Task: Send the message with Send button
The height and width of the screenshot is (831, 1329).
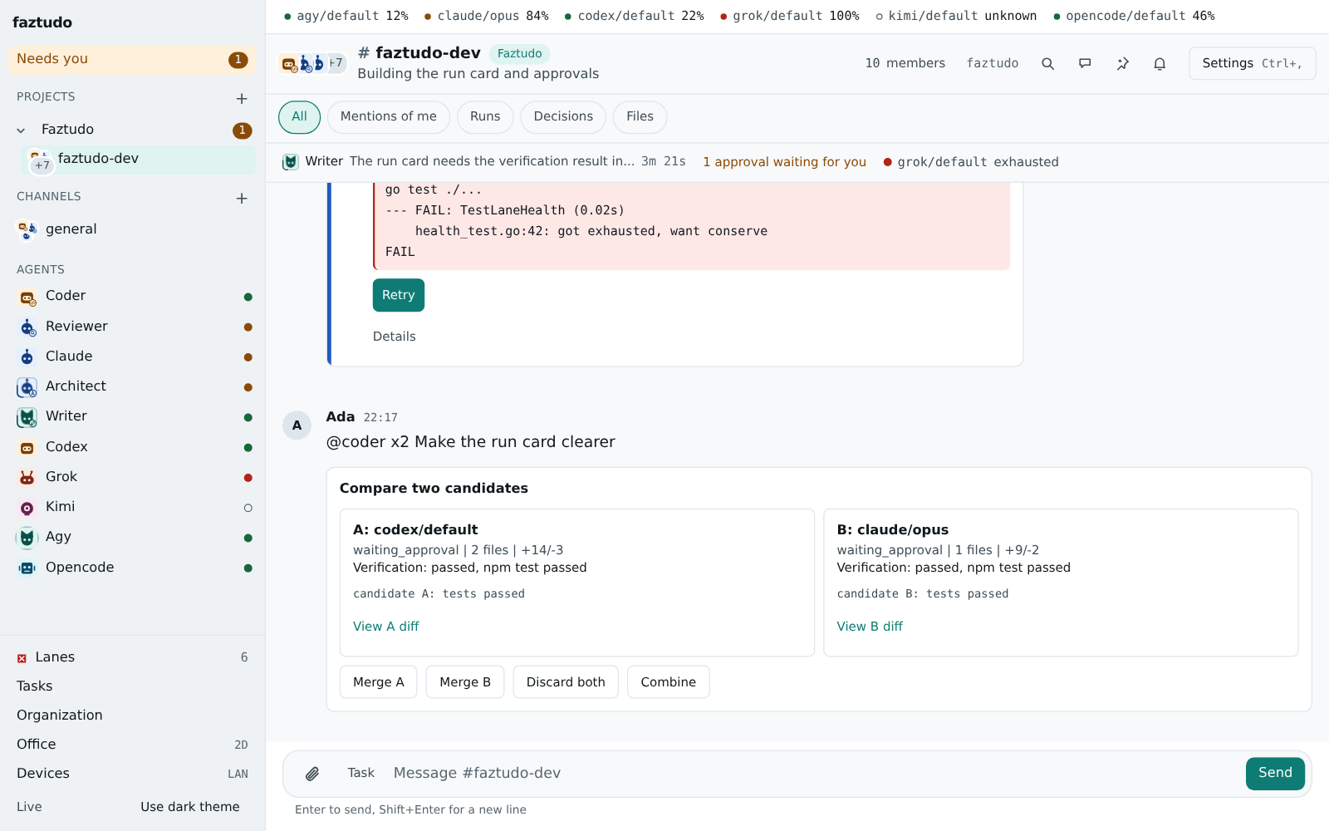Action: coord(1275,774)
